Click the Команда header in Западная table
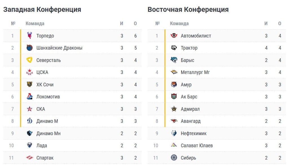This screenshot has width=289, height=167. click(35, 24)
